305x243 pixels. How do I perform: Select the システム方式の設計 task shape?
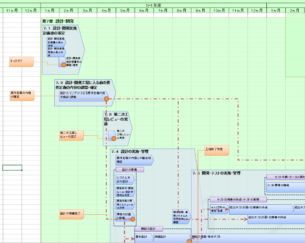[x=125, y=180]
